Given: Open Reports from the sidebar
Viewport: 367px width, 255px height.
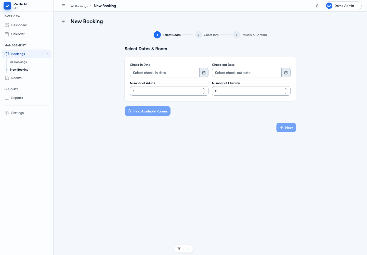Looking at the screenshot, I should (x=27, y=98).
